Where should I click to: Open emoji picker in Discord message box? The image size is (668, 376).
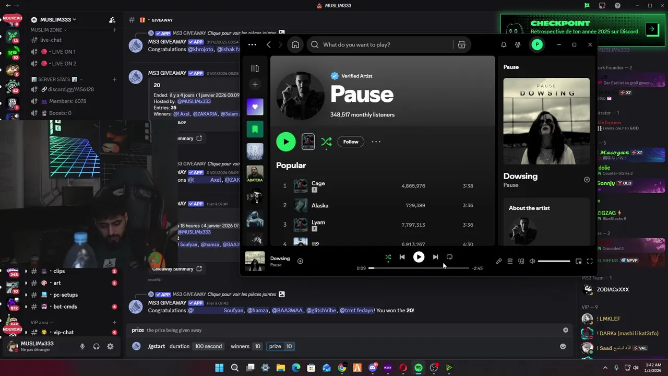pyautogui.click(x=563, y=346)
